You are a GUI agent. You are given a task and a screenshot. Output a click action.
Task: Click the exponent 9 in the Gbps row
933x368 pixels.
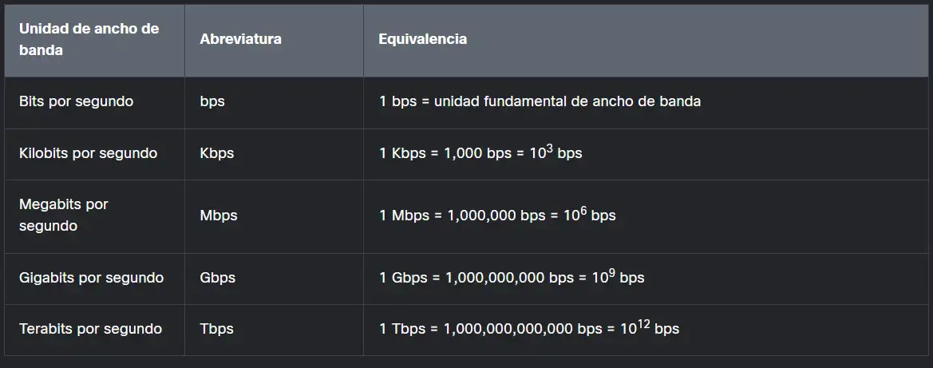(613, 273)
